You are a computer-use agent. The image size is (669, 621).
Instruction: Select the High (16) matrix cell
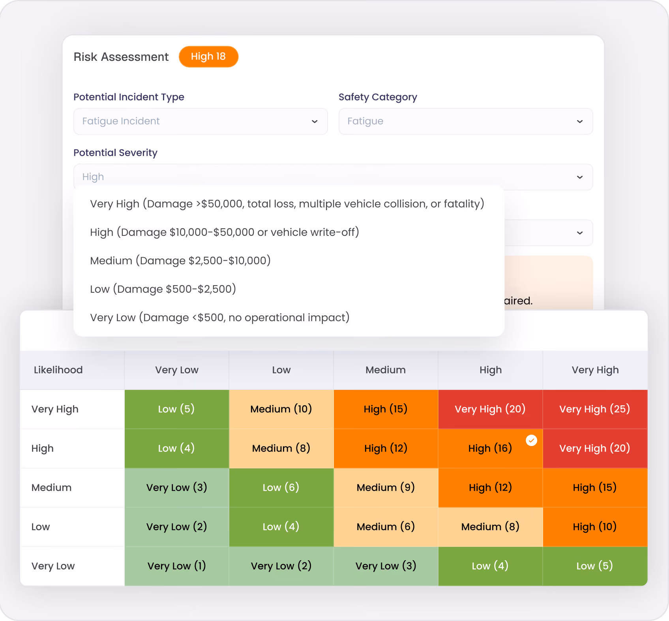pyautogui.click(x=490, y=448)
